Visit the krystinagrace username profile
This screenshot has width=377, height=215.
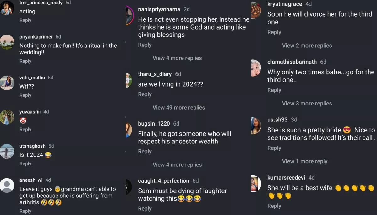(285, 4)
